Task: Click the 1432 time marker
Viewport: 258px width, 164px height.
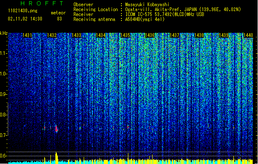Action: click(x=52, y=35)
